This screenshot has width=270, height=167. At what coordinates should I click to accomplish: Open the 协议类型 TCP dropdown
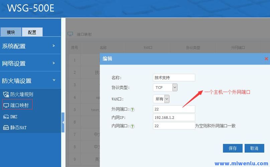tap(165, 88)
